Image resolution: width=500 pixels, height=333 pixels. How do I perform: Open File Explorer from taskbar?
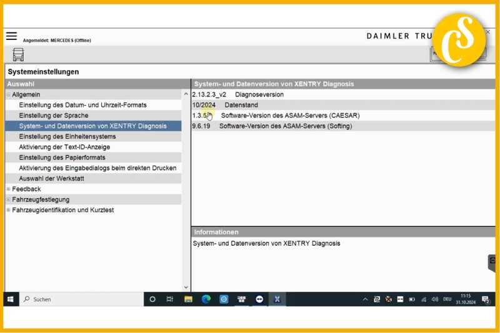(188, 299)
